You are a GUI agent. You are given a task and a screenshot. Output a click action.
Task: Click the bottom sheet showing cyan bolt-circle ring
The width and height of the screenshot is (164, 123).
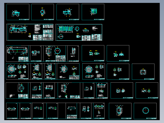pos(145,111)
